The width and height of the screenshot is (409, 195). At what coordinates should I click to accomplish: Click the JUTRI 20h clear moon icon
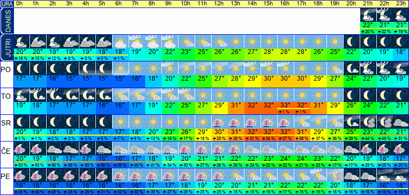click(352, 42)
